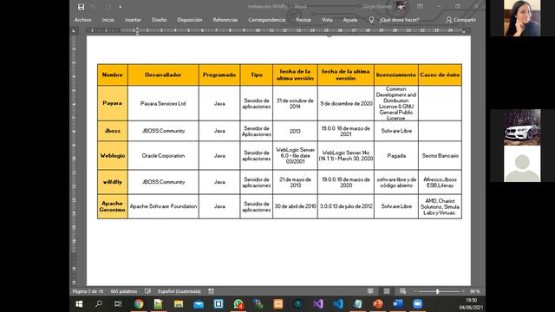Screen dimensions: 555x312
Task: Click the '665 palabras' word count
Action: click(123, 291)
